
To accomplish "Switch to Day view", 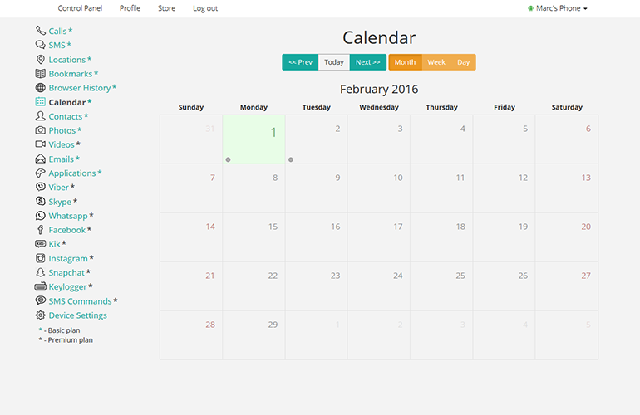I will 463,62.
